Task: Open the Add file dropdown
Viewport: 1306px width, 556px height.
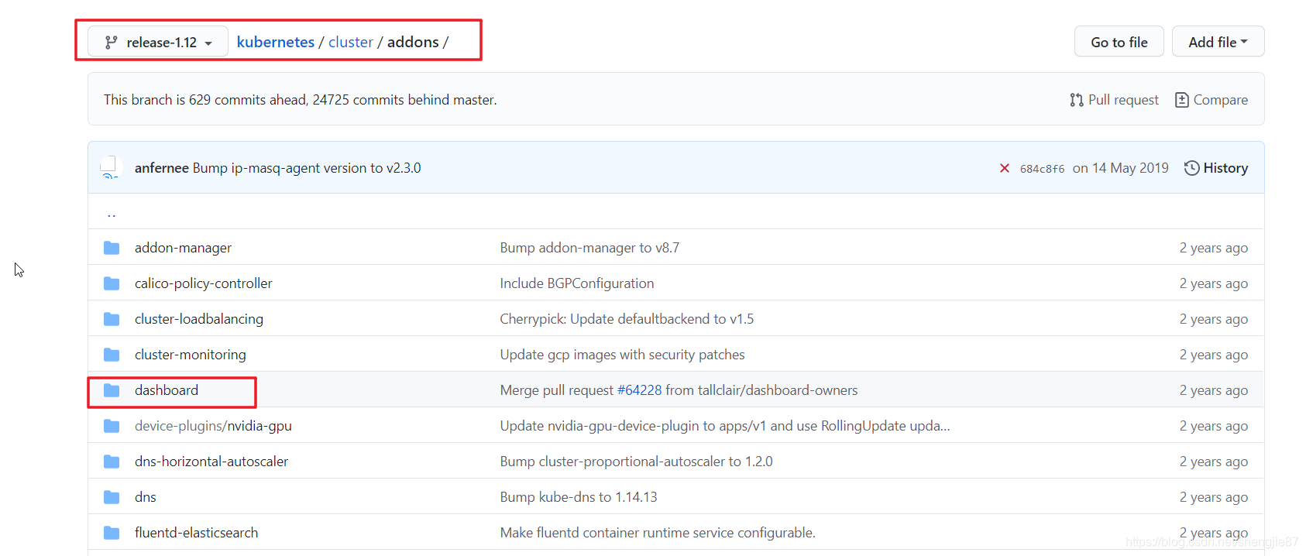Action: [x=1218, y=42]
